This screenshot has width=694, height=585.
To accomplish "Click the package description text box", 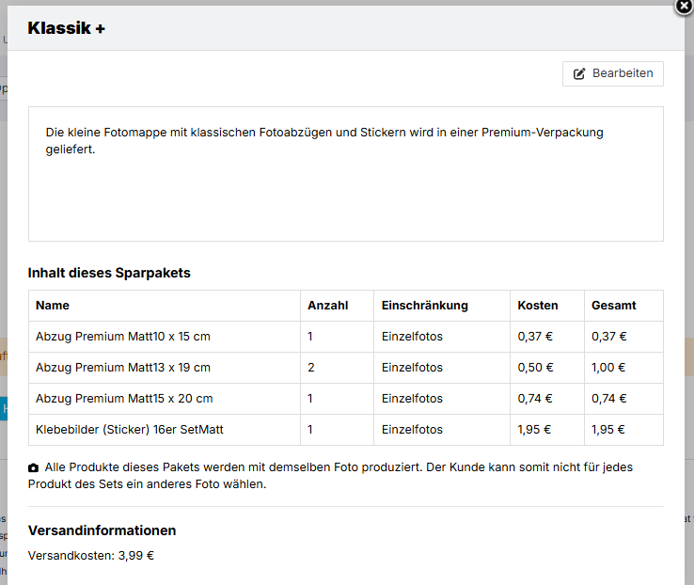I will tap(346, 174).
